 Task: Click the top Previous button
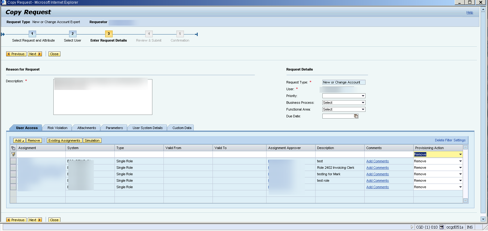coord(16,54)
